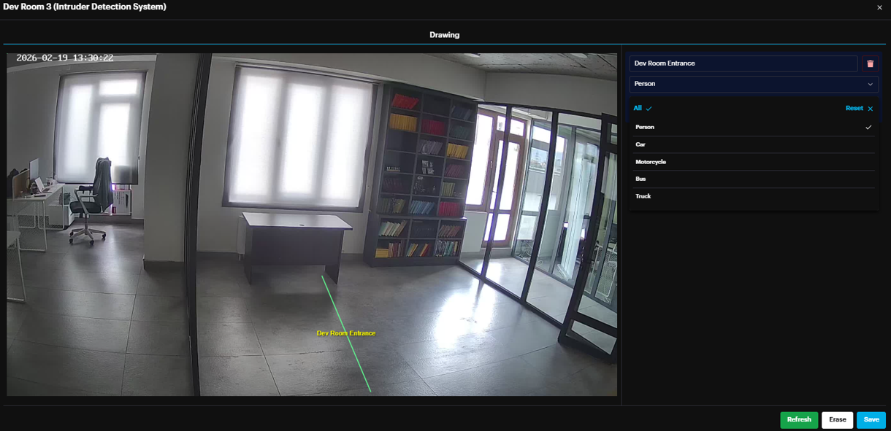Viewport: 891px width, 431px height.
Task: Deselect the Person option in the list
Action: pos(645,128)
